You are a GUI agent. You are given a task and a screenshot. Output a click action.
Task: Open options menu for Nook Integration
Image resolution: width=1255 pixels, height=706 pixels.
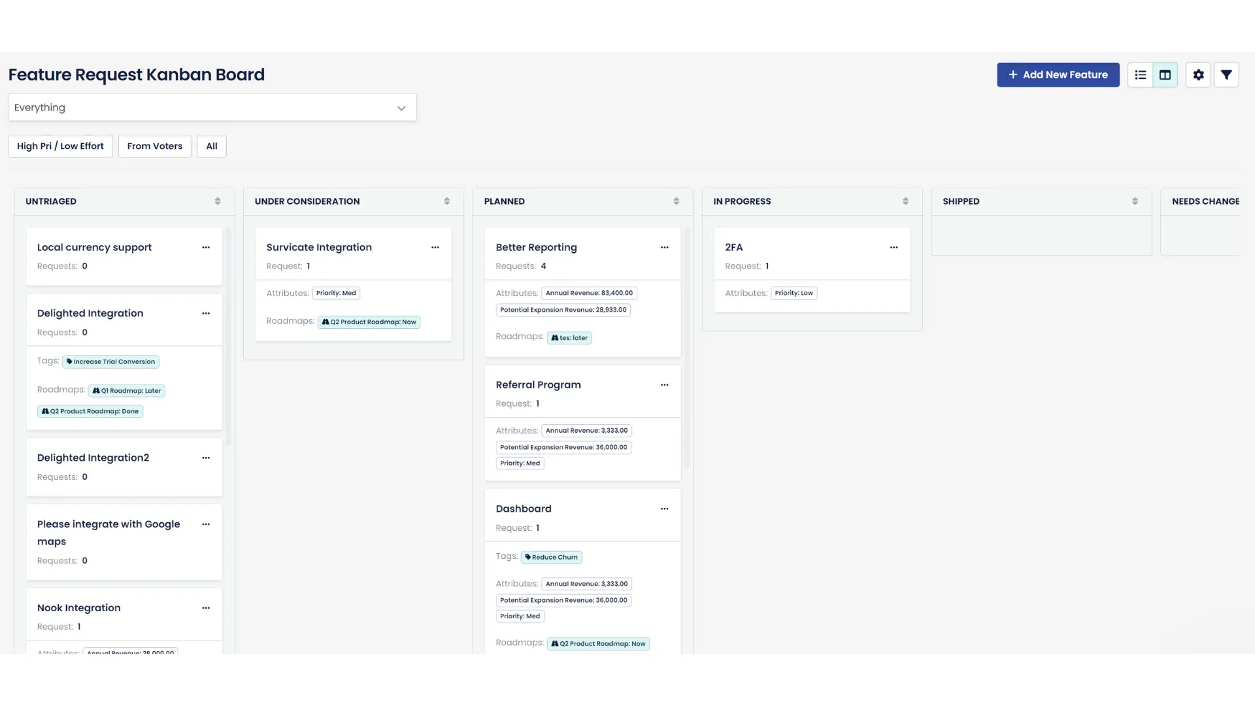pos(206,608)
